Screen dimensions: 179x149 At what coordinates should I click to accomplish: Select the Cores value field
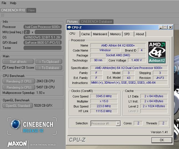(x=138, y=123)
